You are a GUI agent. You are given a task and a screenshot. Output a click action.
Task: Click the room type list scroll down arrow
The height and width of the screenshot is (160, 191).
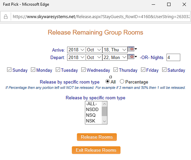104,121
